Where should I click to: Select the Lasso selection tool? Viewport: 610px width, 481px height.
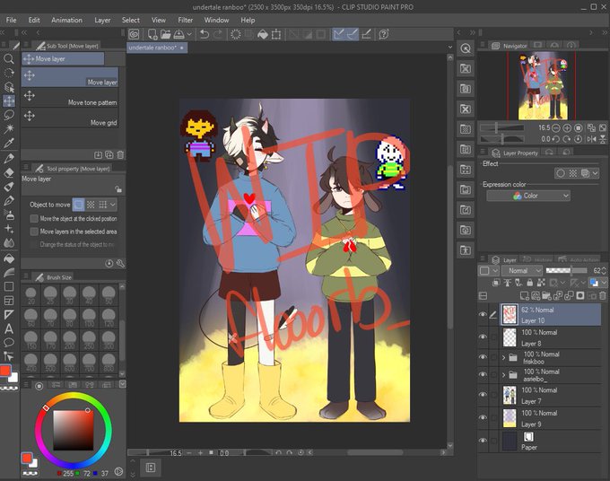tap(9, 115)
